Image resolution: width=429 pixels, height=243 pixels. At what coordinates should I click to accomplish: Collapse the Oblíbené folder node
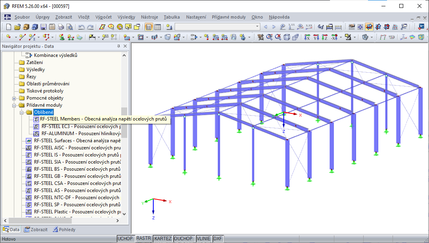click(x=21, y=112)
